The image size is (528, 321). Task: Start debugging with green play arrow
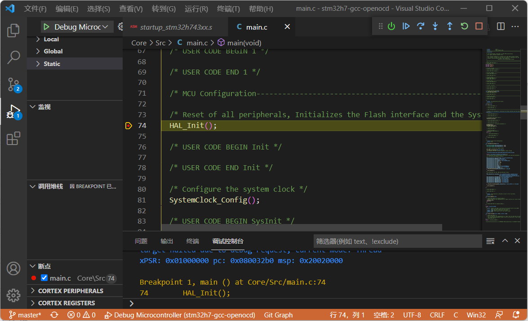pyautogui.click(x=46, y=27)
